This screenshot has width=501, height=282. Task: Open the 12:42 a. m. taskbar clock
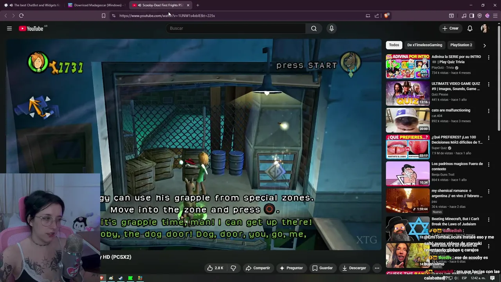479,278
